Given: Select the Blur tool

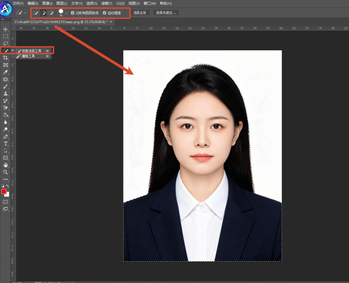Looking at the screenshot, I should click(5, 122).
